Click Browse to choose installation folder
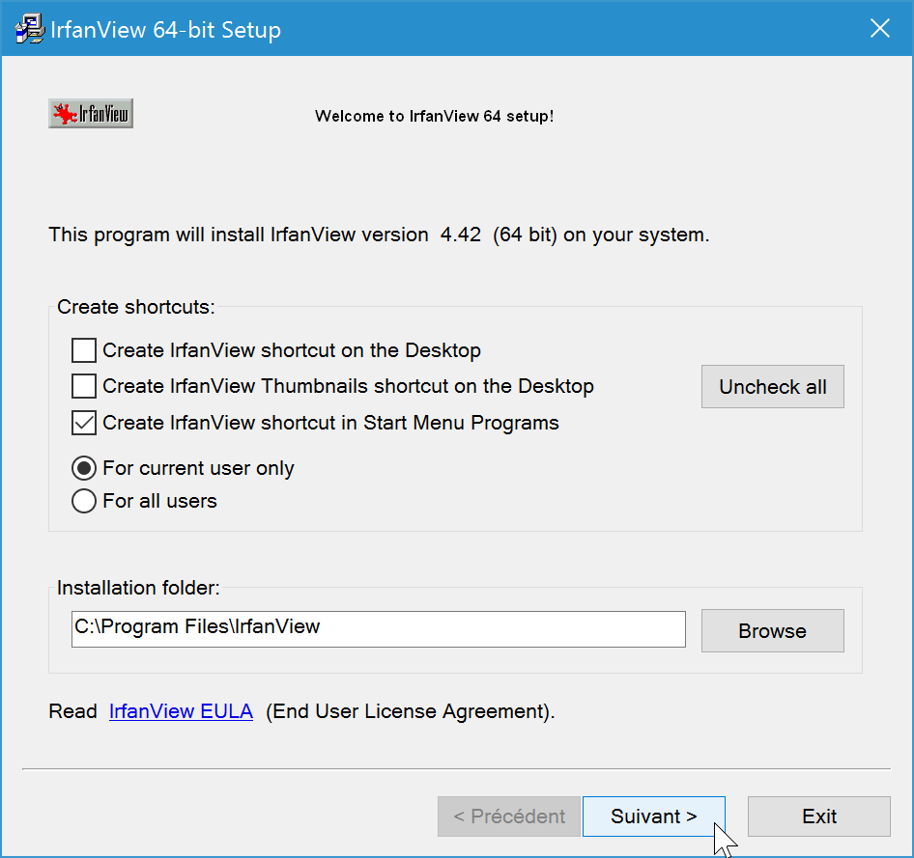Viewport: 914px width, 858px height. click(772, 630)
